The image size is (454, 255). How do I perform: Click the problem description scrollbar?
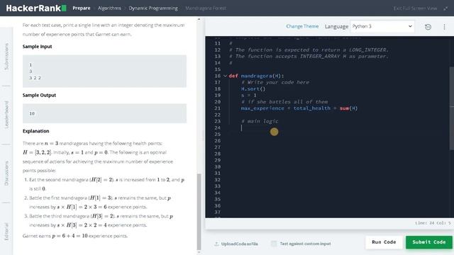[x=199, y=212]
